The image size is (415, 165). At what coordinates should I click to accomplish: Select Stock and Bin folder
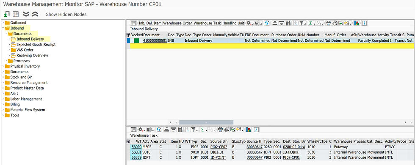tap(22, 77)
